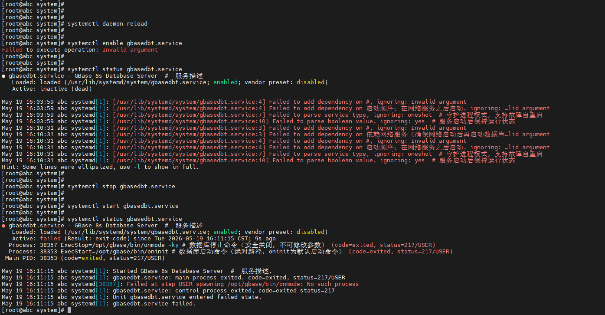Select the 'systemctl stop gbasedbt.service' command
This screenshot has width=605, height=315.
(x=121, y=187)
